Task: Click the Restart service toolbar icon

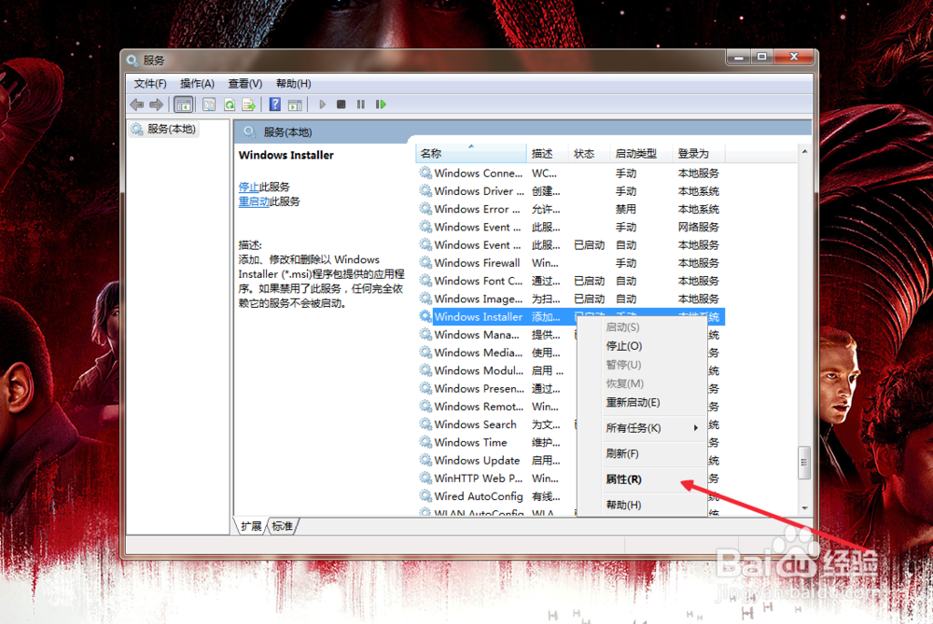Action: tap(381, 104)
